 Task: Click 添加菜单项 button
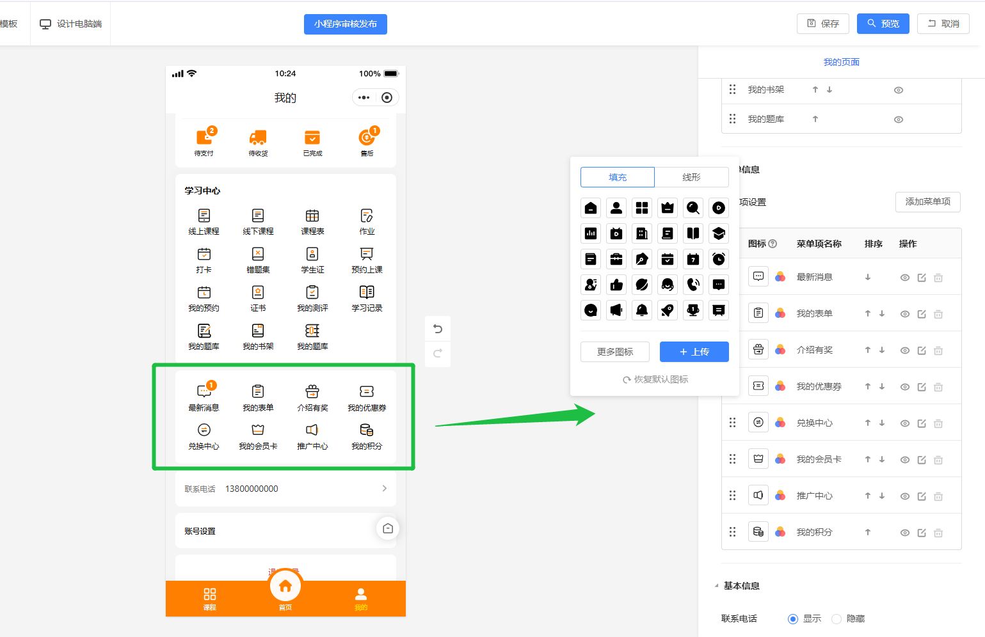click(928, 202)
